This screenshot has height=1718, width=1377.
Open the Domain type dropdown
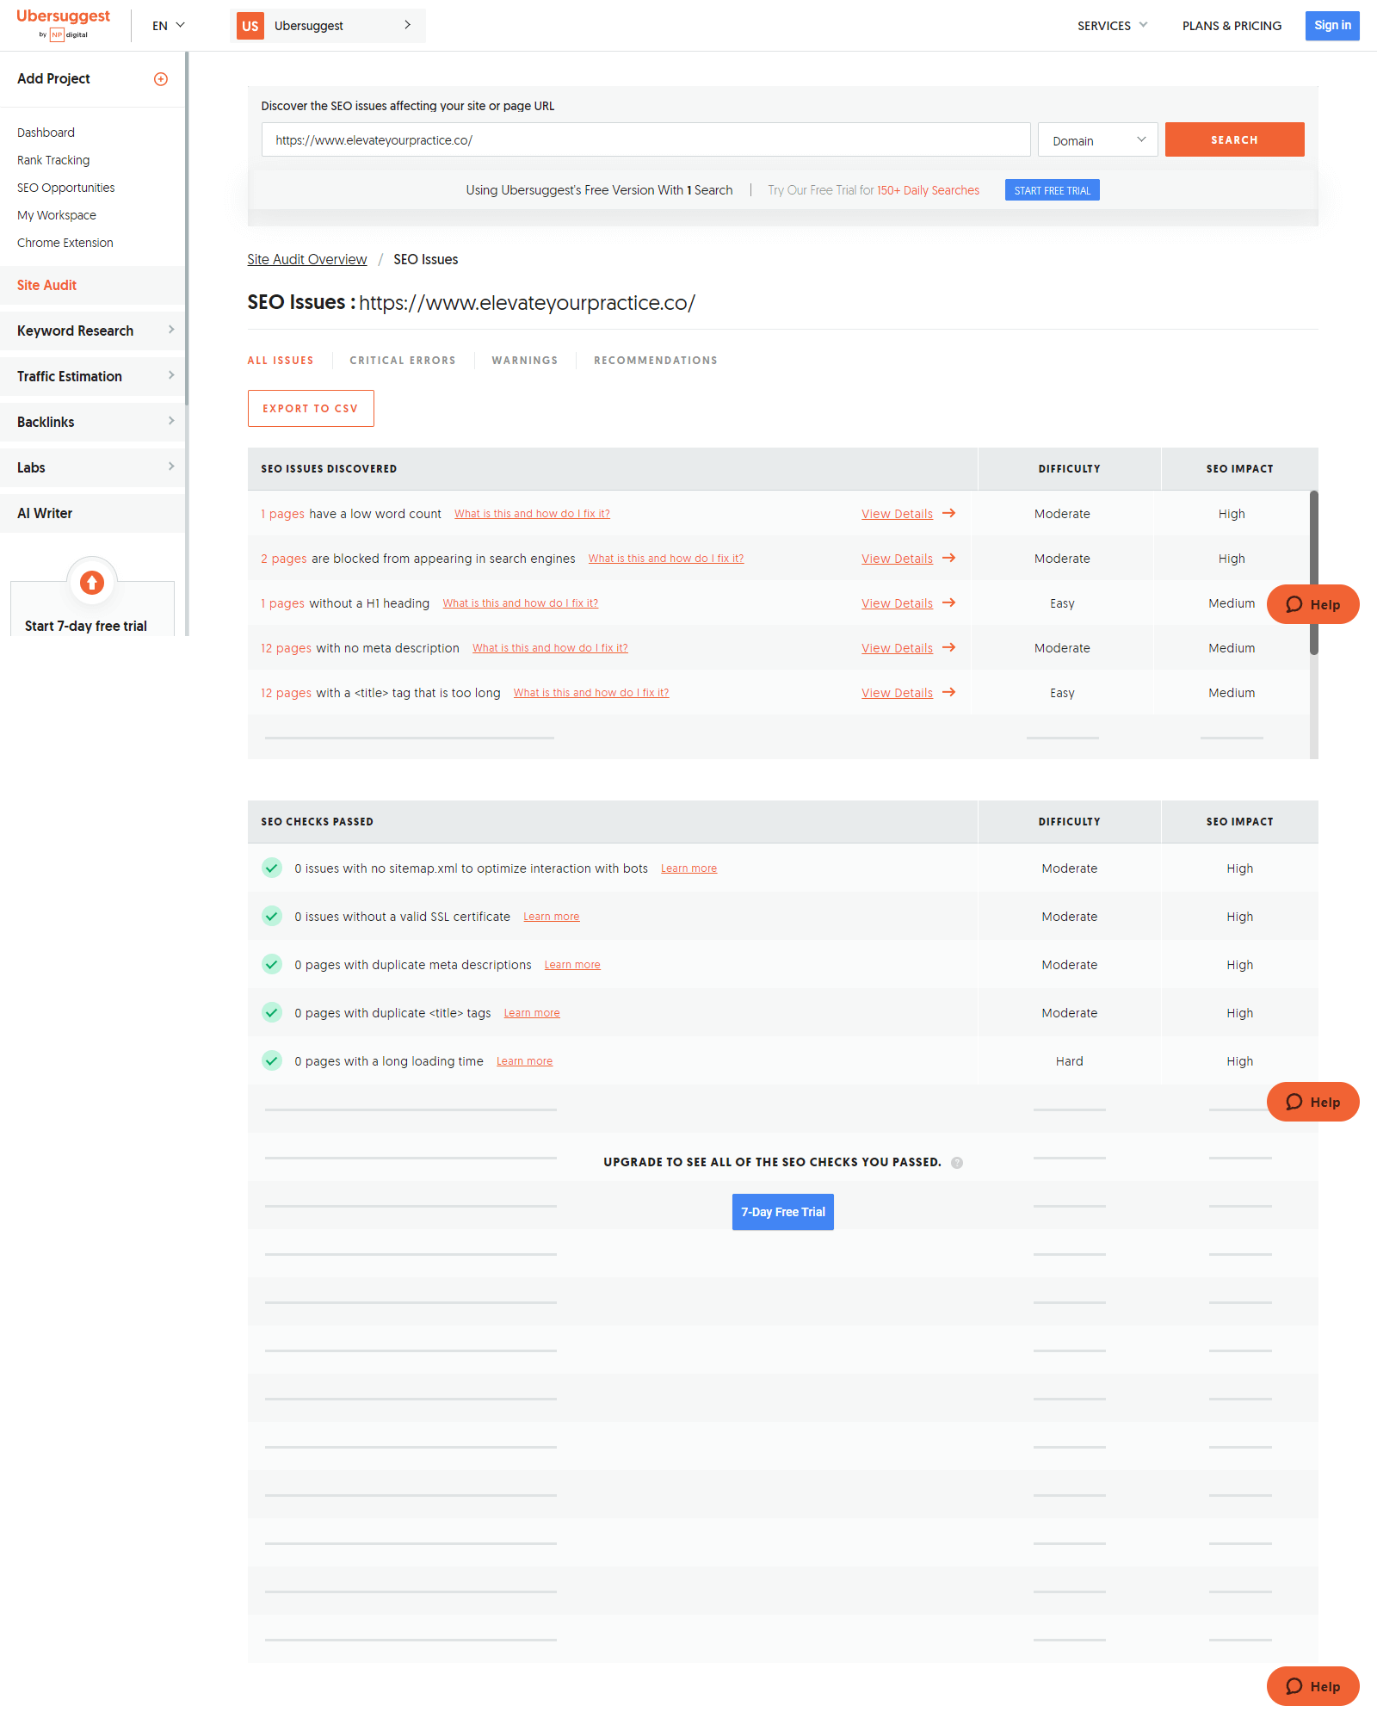click(x=1098, y=140)
